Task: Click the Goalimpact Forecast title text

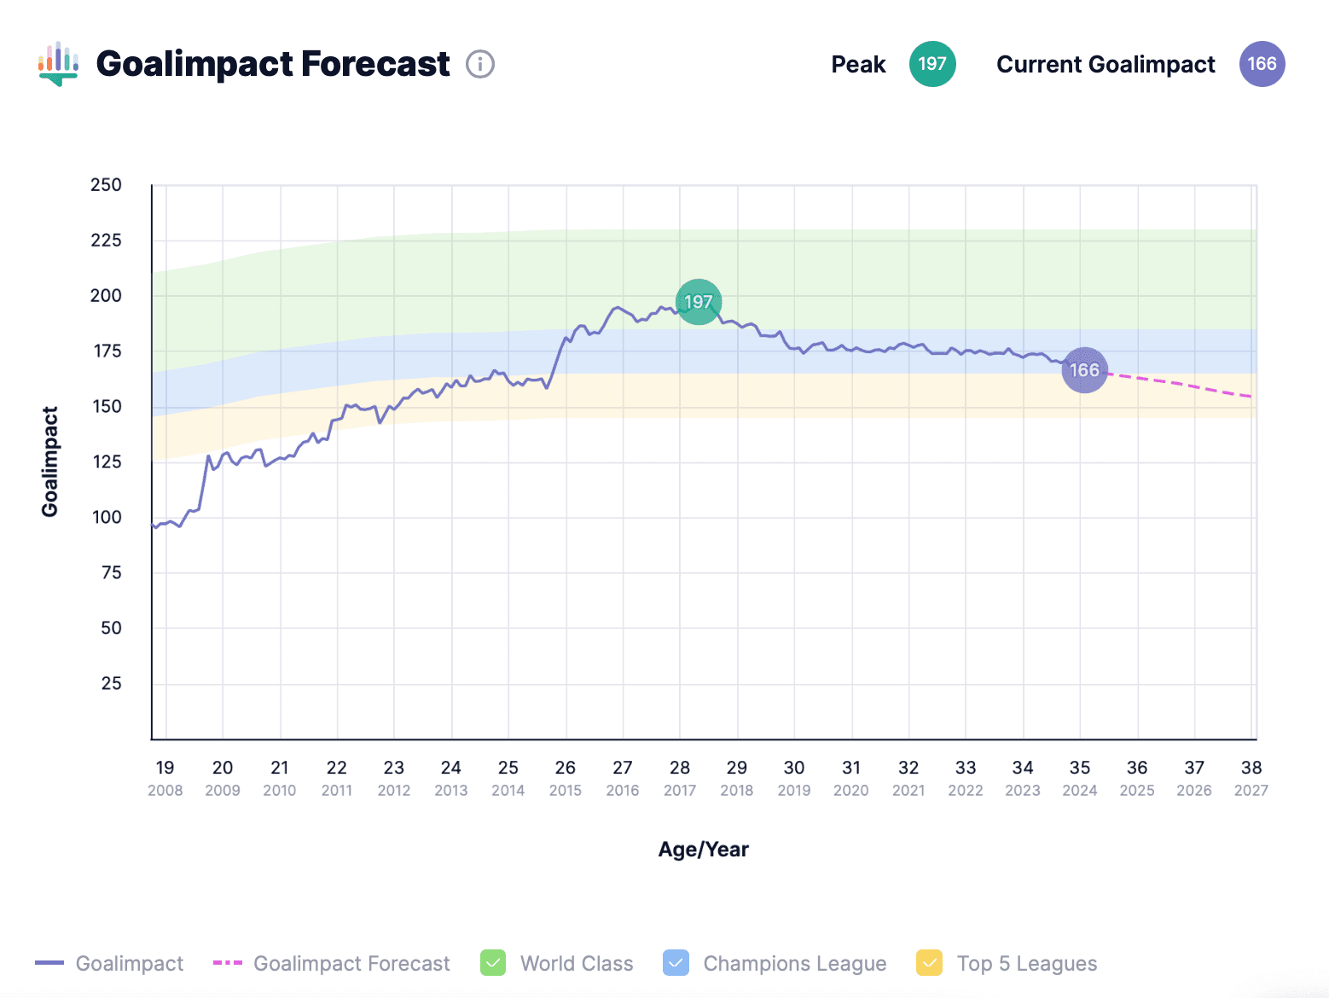Action: [273, 63]
